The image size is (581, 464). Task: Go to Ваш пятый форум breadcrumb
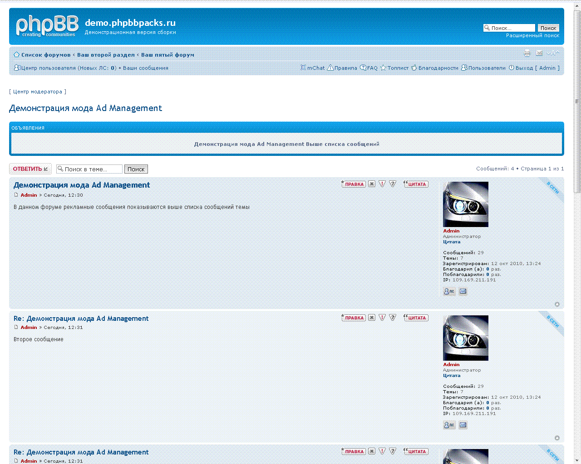coord(167,55)
